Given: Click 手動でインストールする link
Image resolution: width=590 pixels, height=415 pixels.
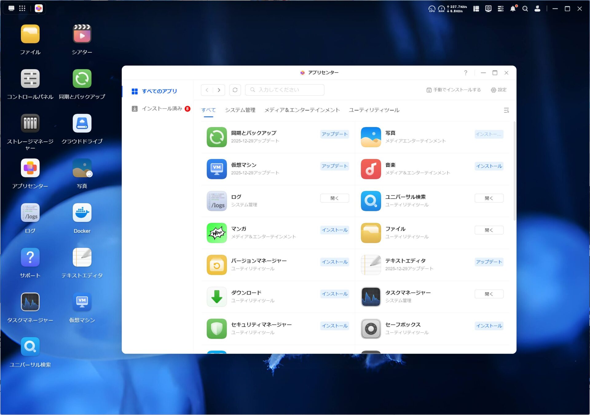Looking at the screenshot, I should (x=454, y=90).
